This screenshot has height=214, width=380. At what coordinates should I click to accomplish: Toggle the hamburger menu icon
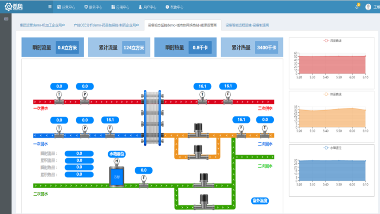(50, 7)
